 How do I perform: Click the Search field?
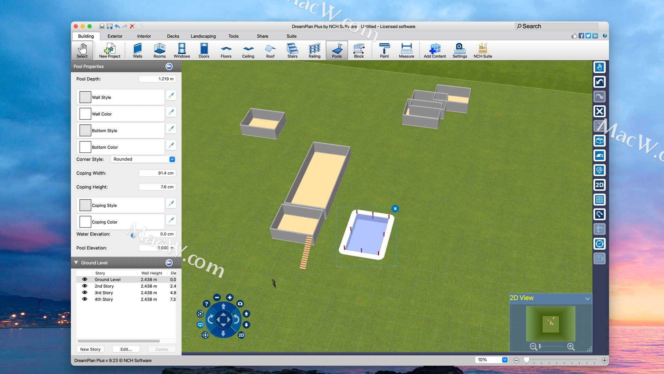point(556,26)
